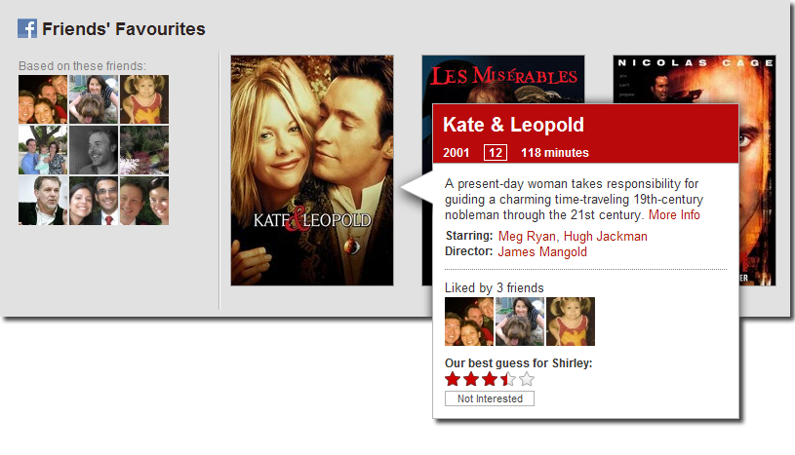This screenshot has width=795, height=455.
Task: Click the Kate & Leopold popup title
Action: coord(513,125)
